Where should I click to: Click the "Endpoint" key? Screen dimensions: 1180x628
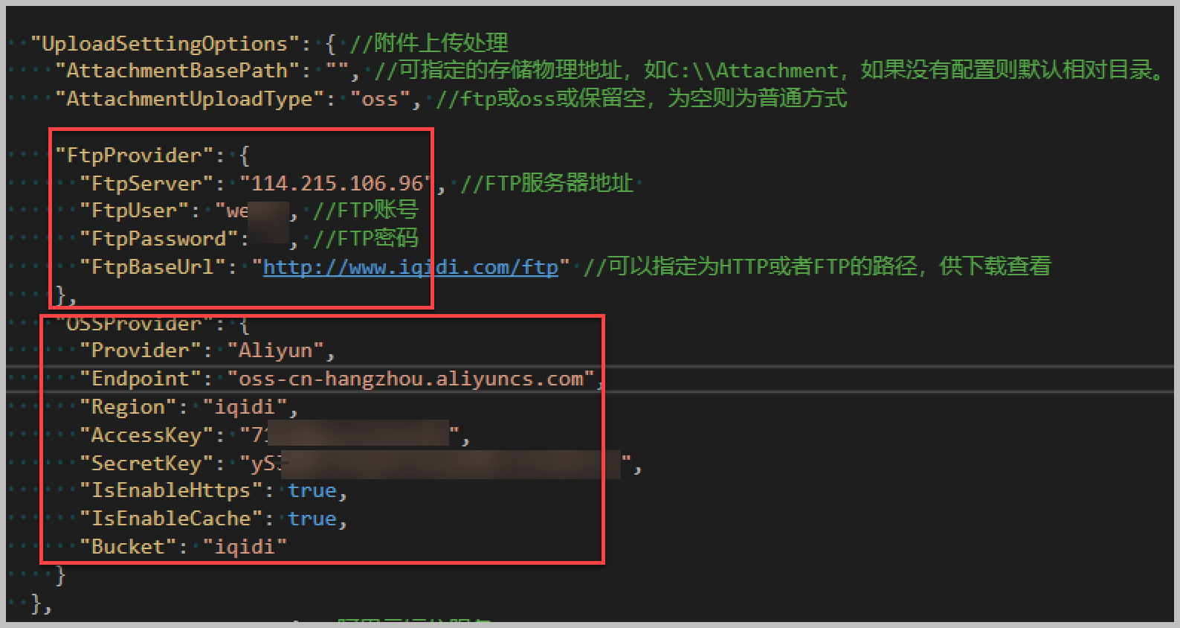140,379
